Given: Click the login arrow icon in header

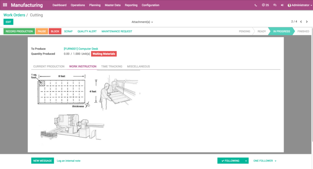Looking at the screenshot, I should (x=282, y=5).
